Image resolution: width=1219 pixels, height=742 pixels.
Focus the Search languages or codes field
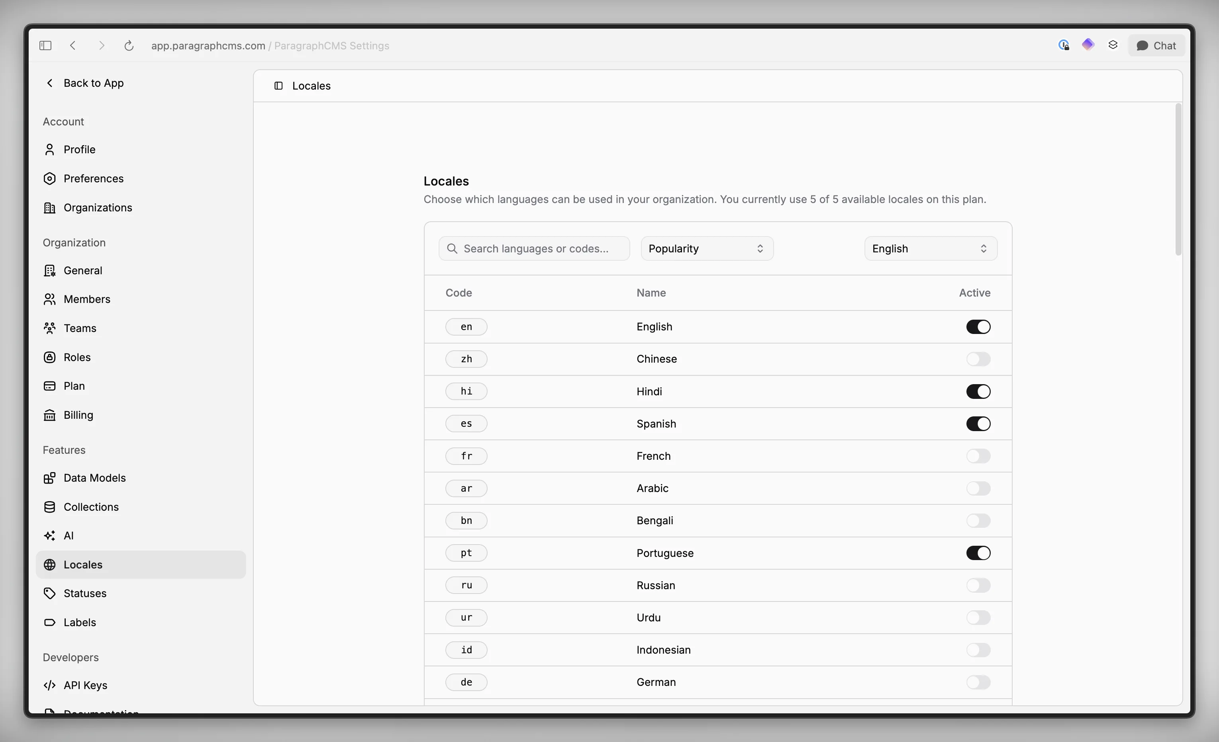tap(534, 249)
